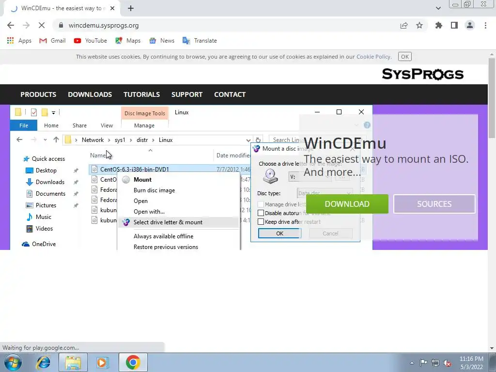The image size is (496, 372).
Task: Open the Music folder in the explorer sidebar
Action: pos(39,217)
